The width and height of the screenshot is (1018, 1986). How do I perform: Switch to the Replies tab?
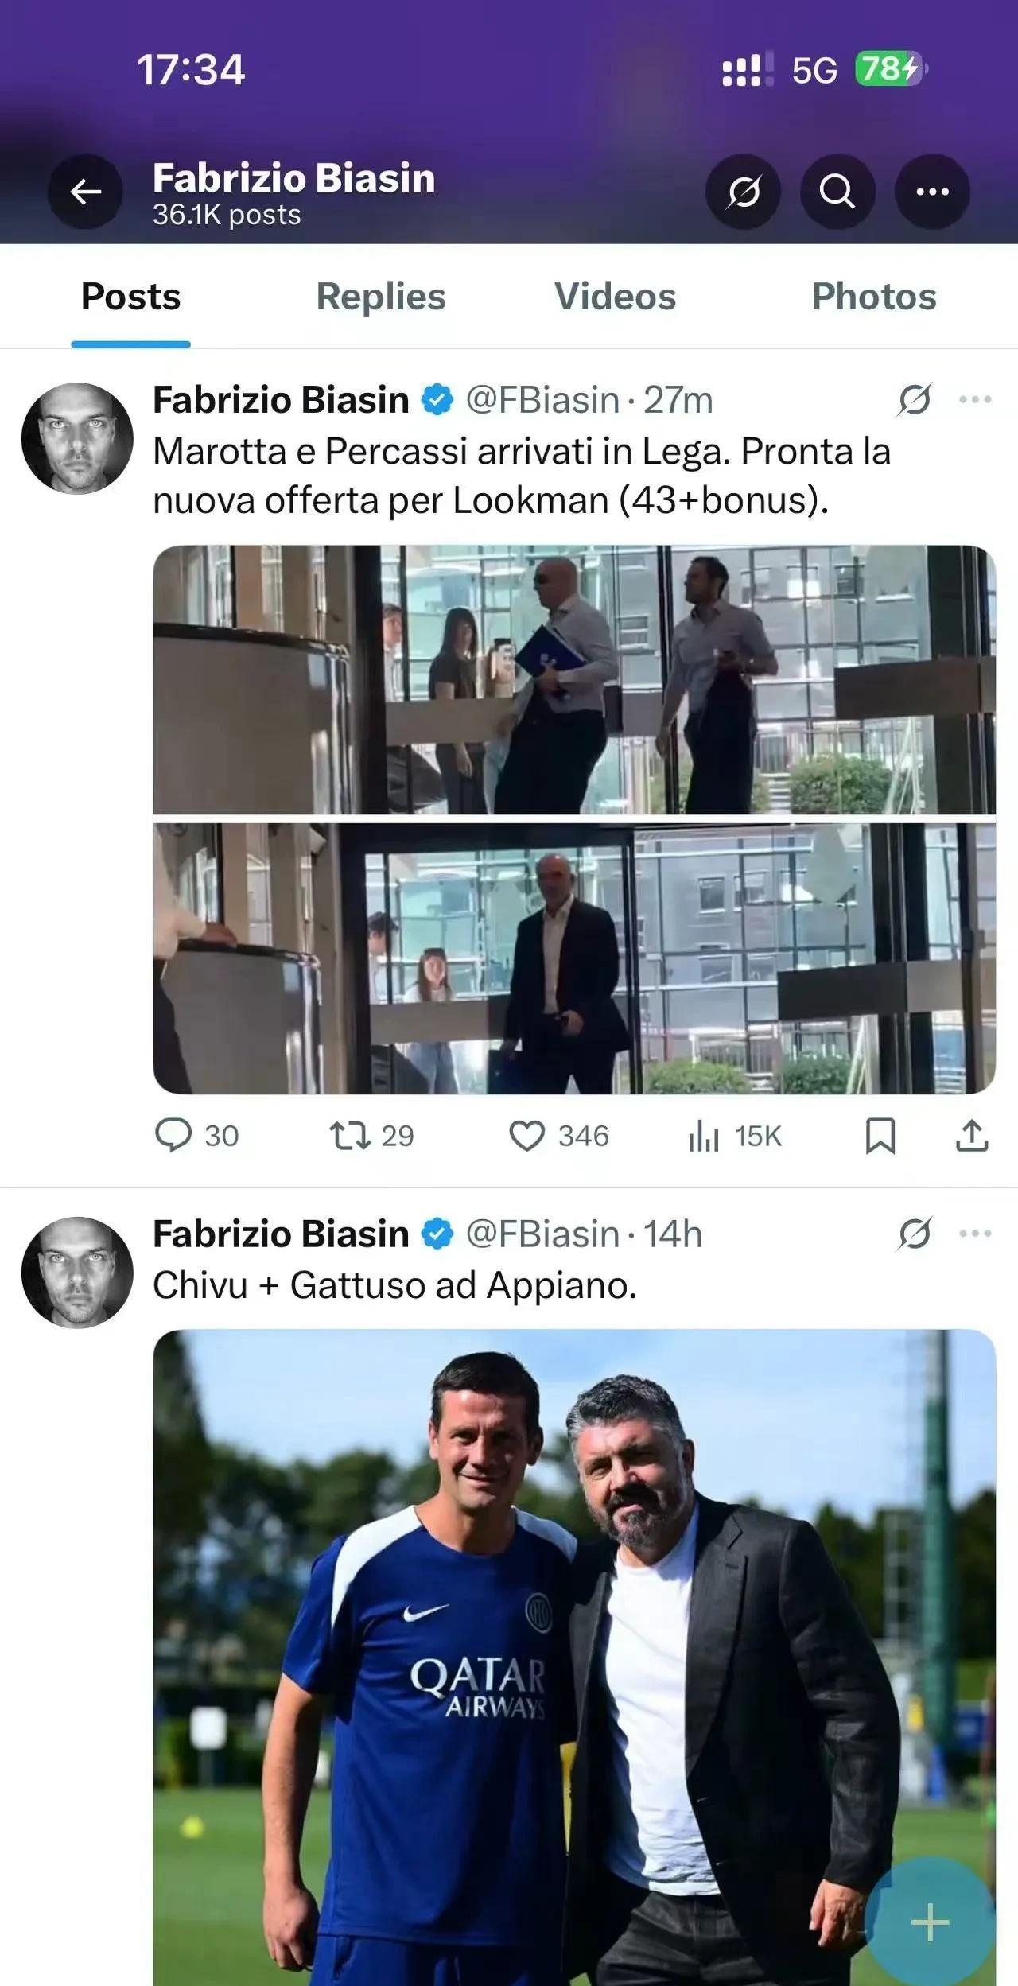click(x=381, y=297)
